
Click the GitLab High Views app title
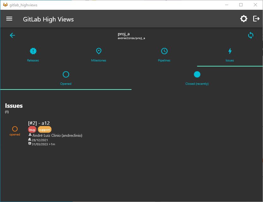(48, 19)
